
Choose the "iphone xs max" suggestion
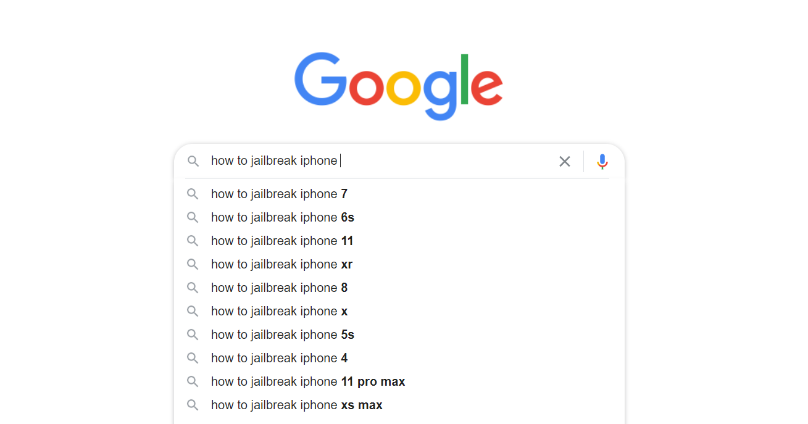[x=296, y=405]
